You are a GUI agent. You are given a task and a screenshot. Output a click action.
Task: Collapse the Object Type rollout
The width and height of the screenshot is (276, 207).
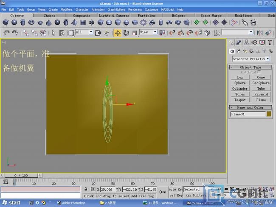click(x=251, y=67)
